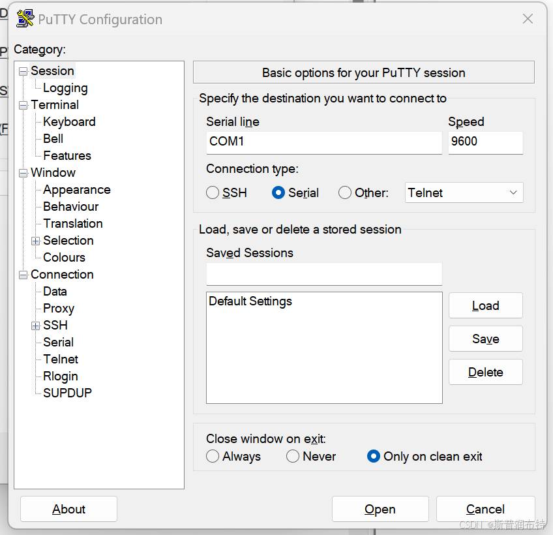
Task: Select the Terminal category
Action: pyautogui.click(x=55, y=105)
